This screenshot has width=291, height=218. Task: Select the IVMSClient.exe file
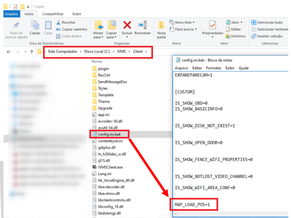(110, 167)
